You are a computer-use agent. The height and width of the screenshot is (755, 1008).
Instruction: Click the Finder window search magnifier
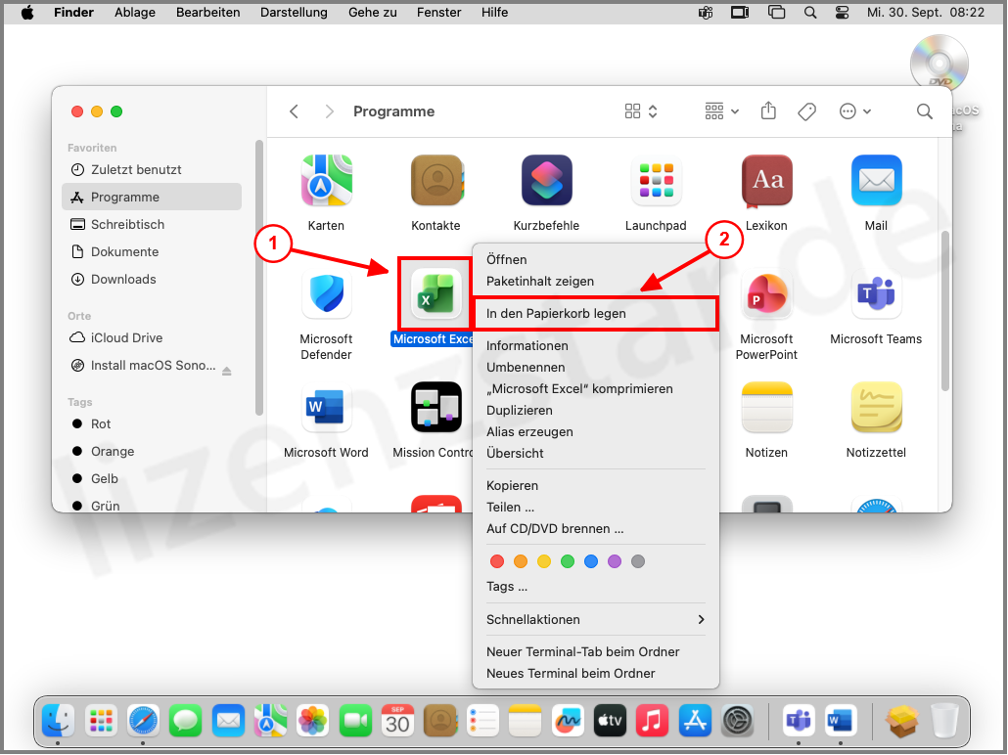coord(925,111)
